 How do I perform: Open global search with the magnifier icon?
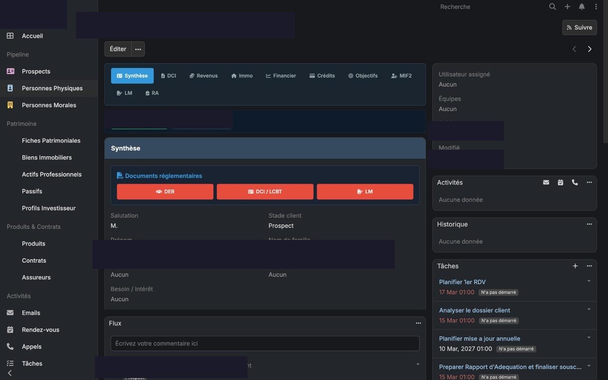552,6
